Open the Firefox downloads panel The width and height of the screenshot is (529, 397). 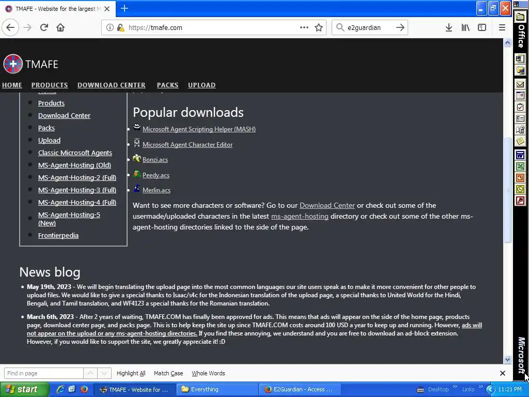449,27
